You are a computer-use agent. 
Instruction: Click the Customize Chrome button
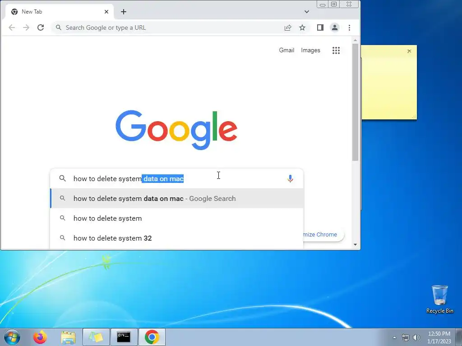tap(323, 234)
